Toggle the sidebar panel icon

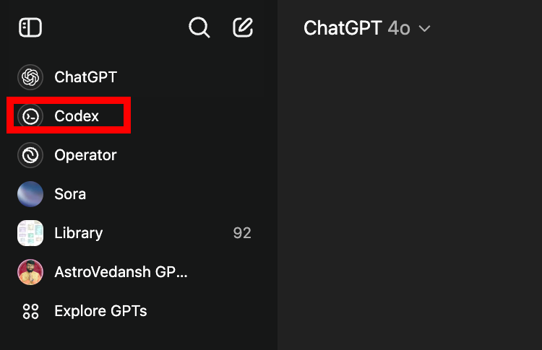[x=30, y=28]
